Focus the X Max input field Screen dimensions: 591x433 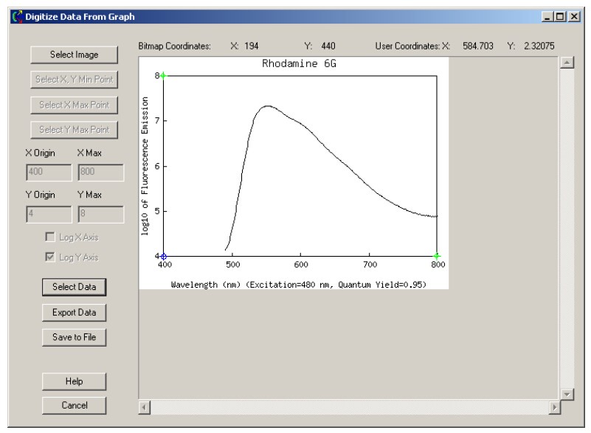pyautogui.click(x=100, y=172)
